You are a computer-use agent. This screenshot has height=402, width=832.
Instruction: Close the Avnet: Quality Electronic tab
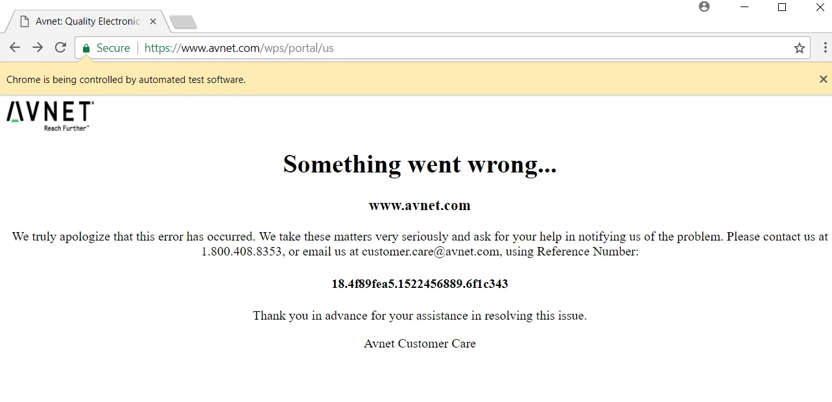point(153,21)
